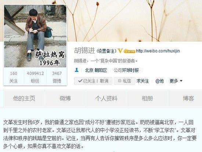This screenshot has height=152, width=202.
Task: Open the 他的主页 tab
Action: (24, 99)
